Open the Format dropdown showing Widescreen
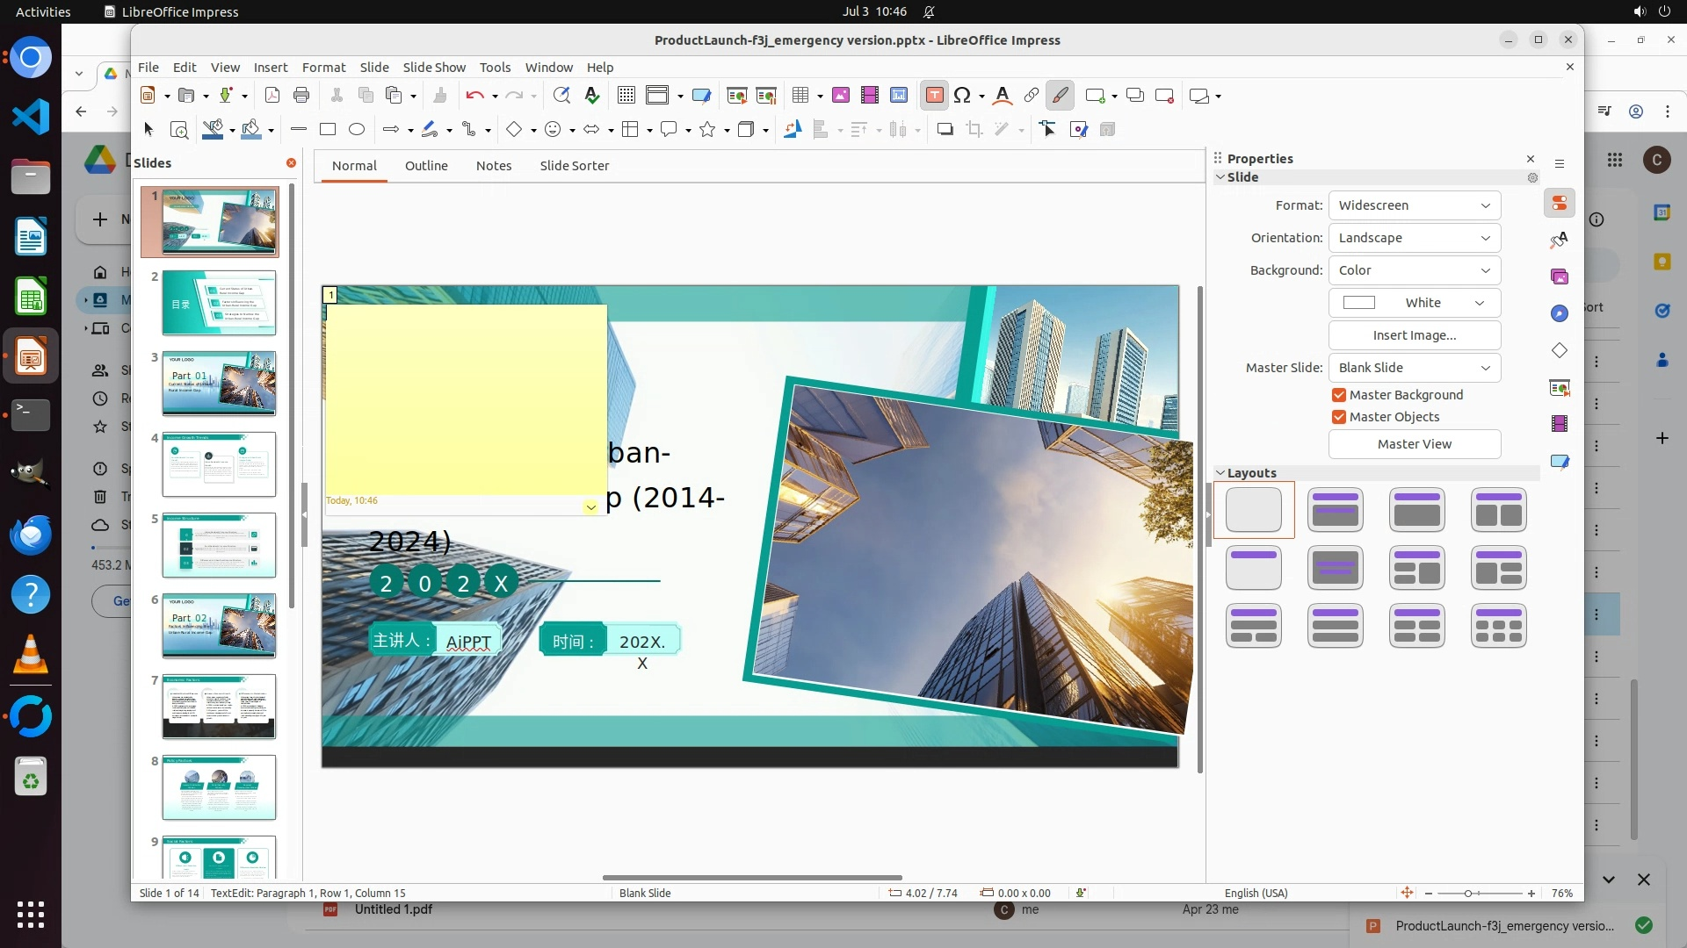Viewport: 1687px width, 948px height. click(1414, 205)
